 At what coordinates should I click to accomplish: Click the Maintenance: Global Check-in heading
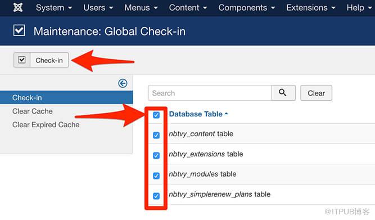[110, 32]
